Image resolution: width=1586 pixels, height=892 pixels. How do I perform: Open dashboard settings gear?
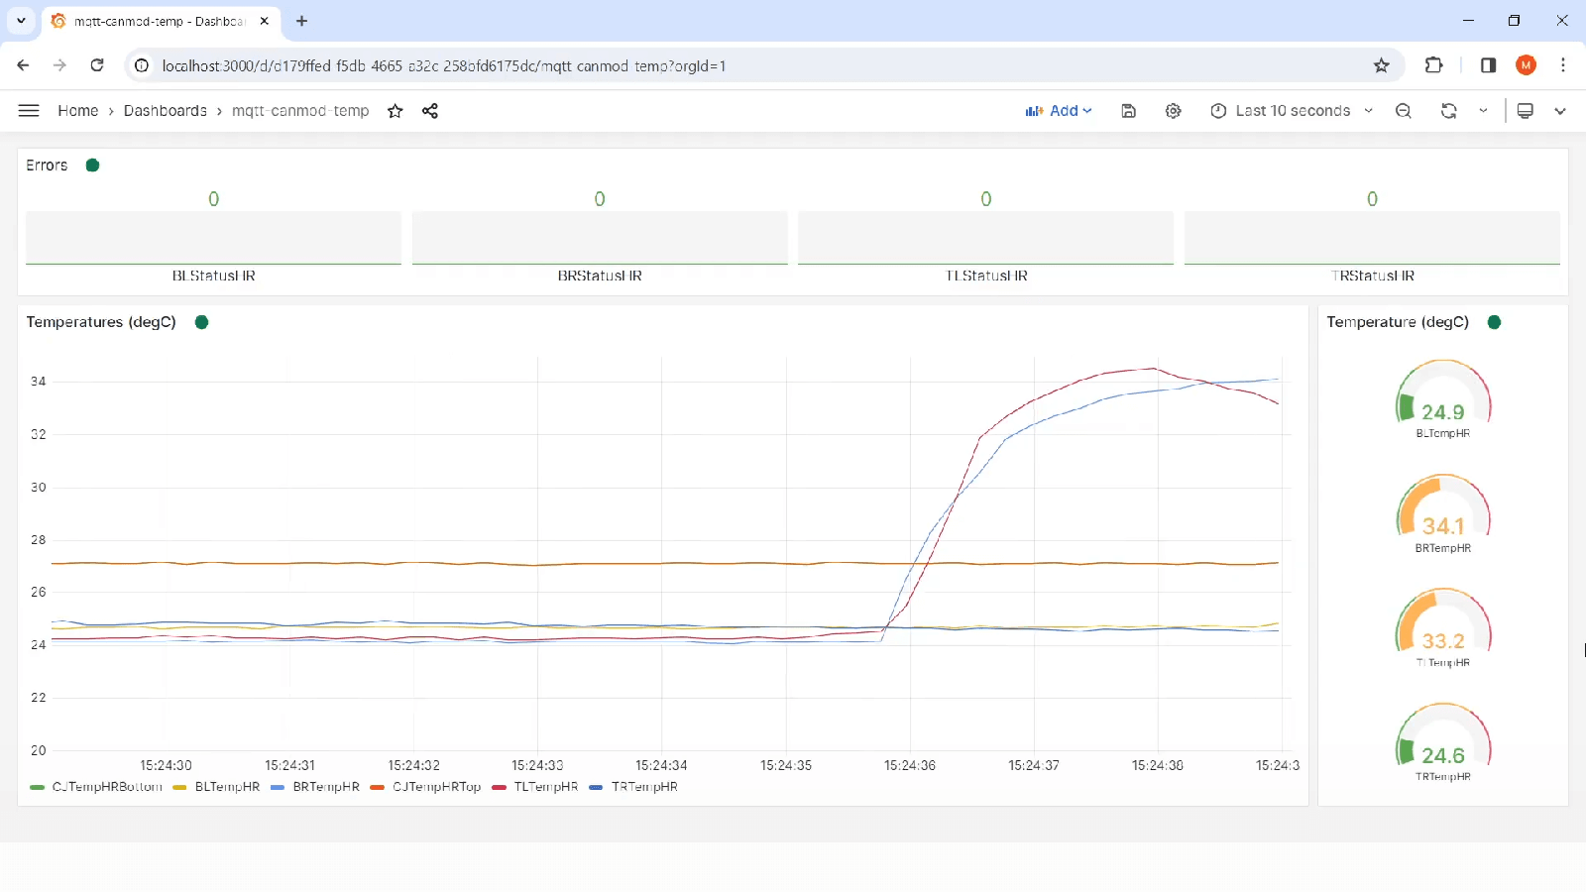pos(1174,111)
